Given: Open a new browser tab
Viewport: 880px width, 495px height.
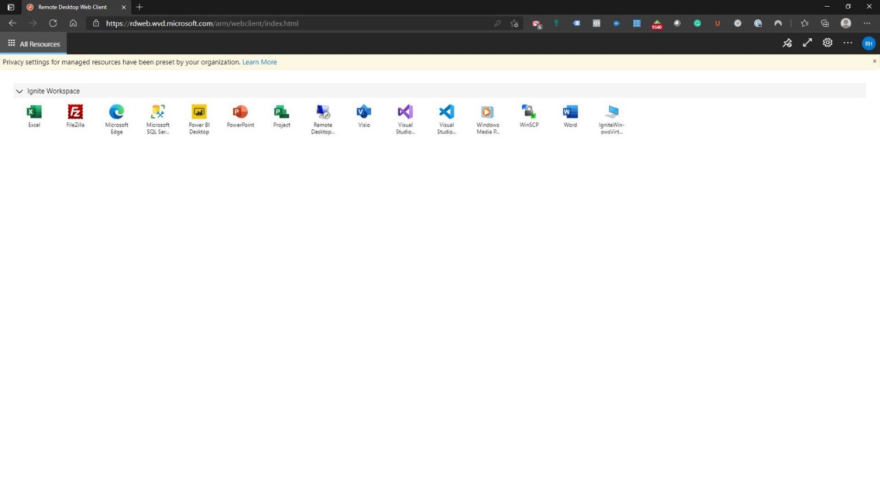Looking at the screenshot, I should 140,7.
